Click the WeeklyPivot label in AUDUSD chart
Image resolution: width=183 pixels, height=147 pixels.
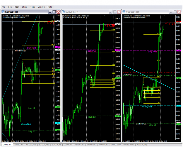tap(147, 107)
